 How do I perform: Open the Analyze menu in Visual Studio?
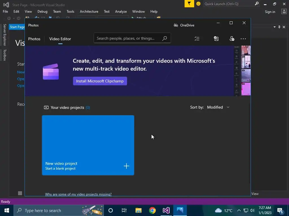coord(121,11)
